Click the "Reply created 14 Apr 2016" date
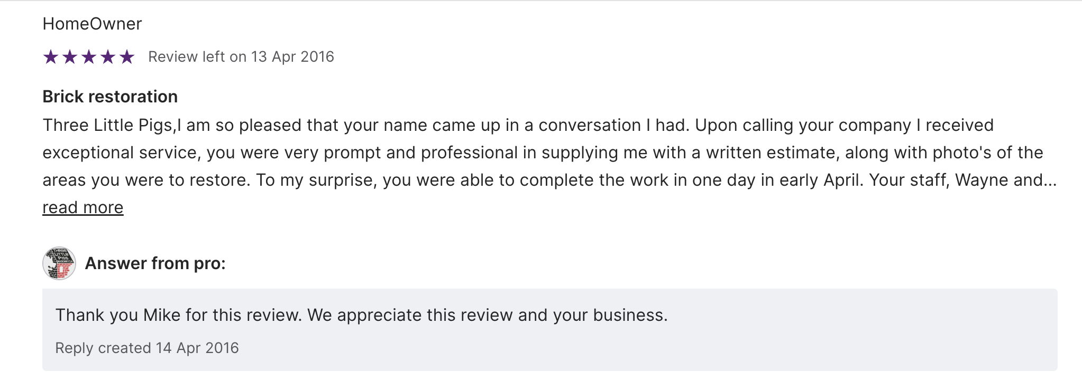Viewport: 1082px width, 381px height. 147,348
